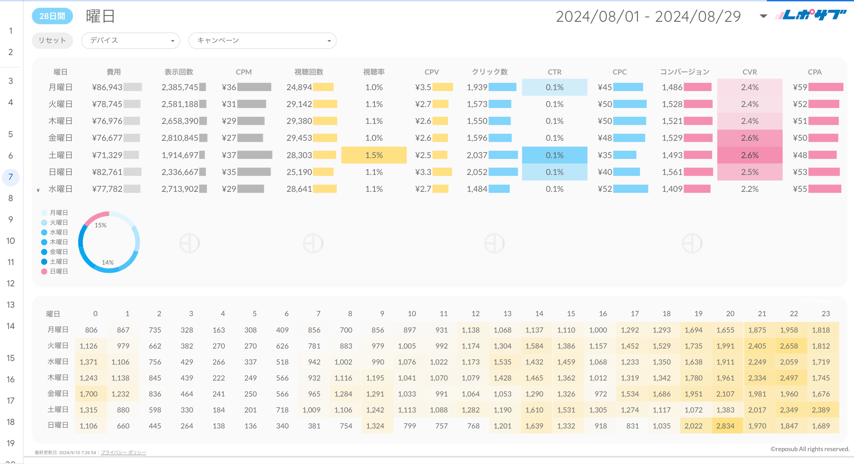Screen dimensions: 854x464
Task: Open the キャンペーン filter dropdown
Action: (262, 40)
